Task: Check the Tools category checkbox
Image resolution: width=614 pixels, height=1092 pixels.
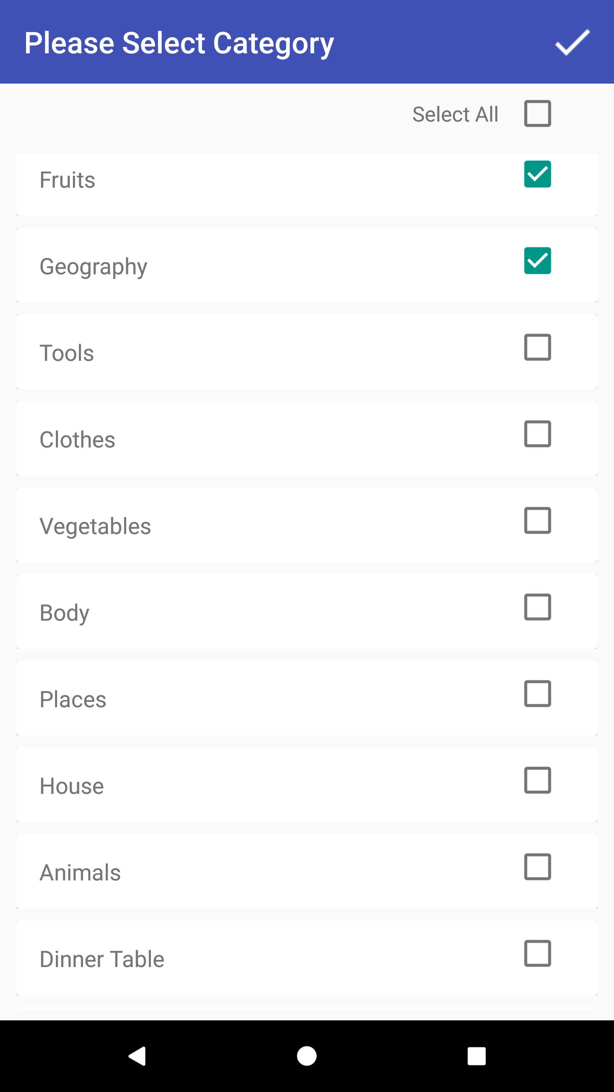Action: click(537, 347)
